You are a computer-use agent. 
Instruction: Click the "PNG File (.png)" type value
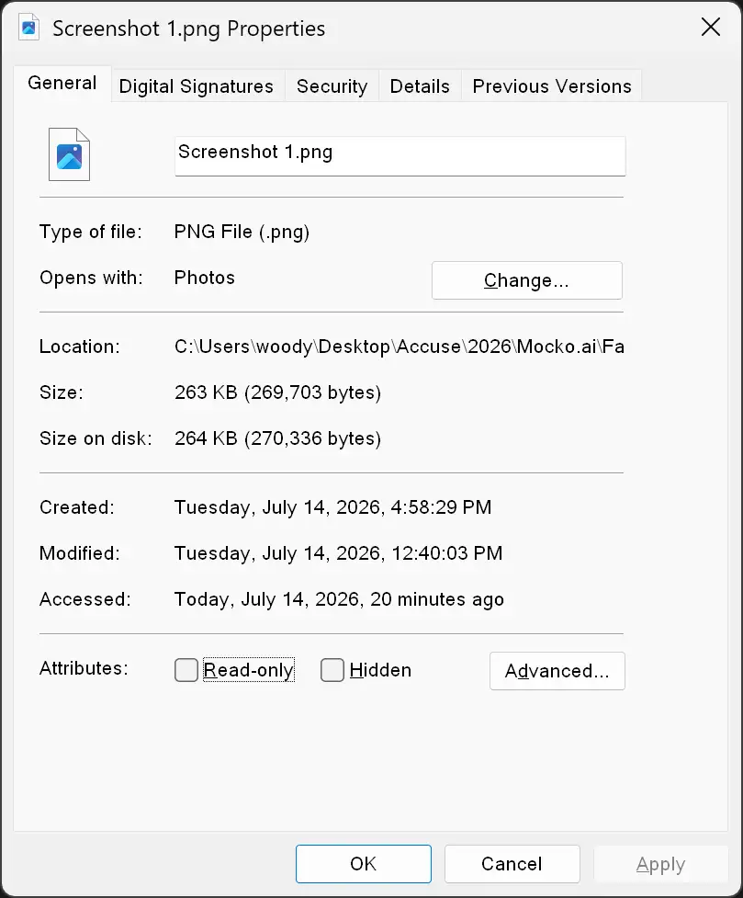242,232
